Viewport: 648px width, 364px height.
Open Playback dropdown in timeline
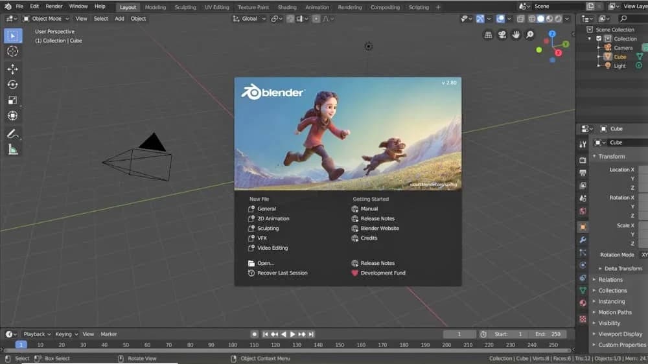[37, 334]
